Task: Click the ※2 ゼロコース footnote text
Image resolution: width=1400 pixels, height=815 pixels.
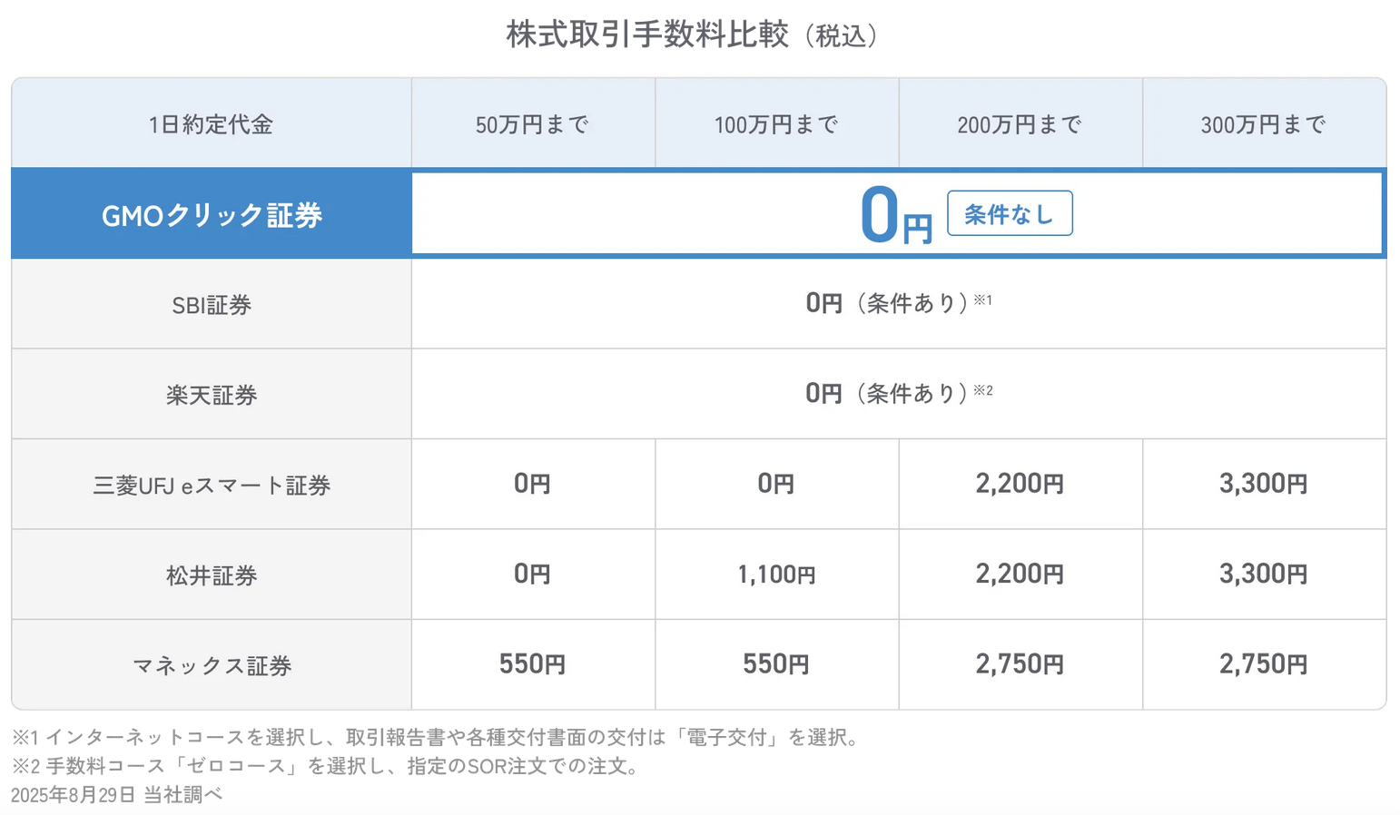Action: pos(327,766)
